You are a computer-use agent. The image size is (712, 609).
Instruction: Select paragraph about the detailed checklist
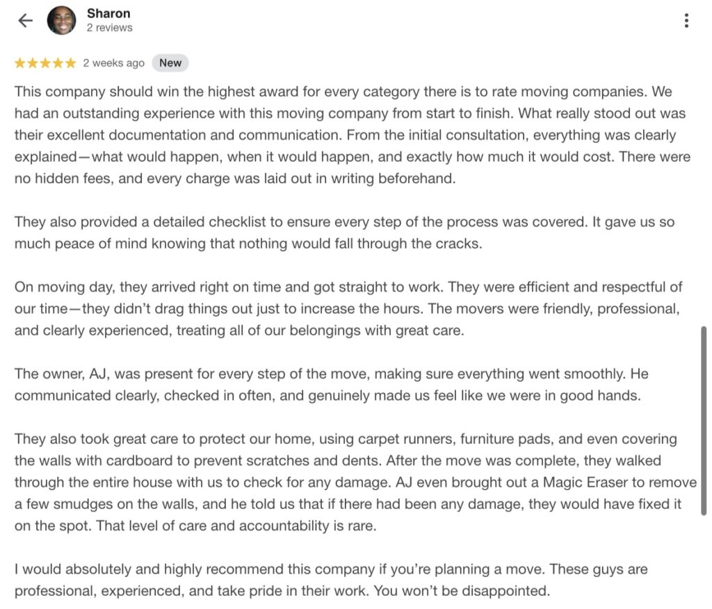click(344, 233)
